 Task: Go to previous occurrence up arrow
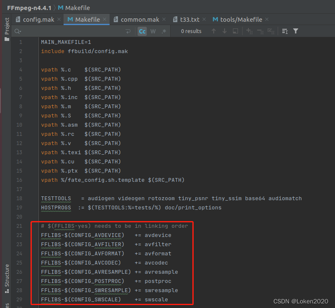point(214,31)
